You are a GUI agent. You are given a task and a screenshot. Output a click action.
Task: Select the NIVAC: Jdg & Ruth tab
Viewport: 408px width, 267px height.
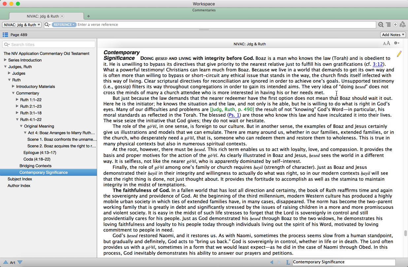click(x=46, y=16)
